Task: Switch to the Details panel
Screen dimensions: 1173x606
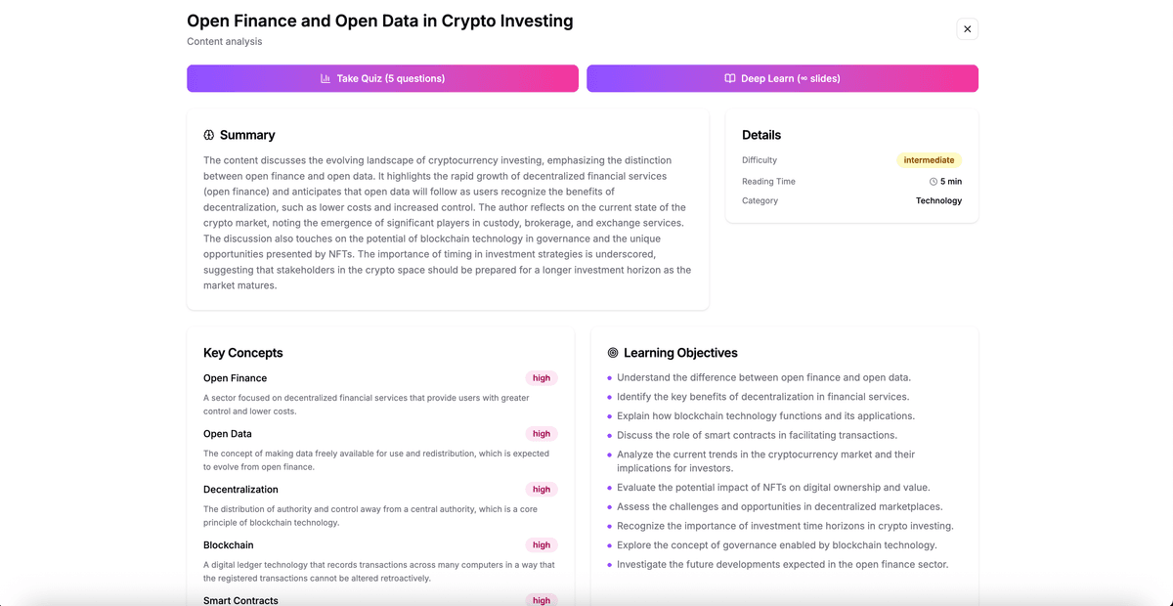Action: point(760,135)
